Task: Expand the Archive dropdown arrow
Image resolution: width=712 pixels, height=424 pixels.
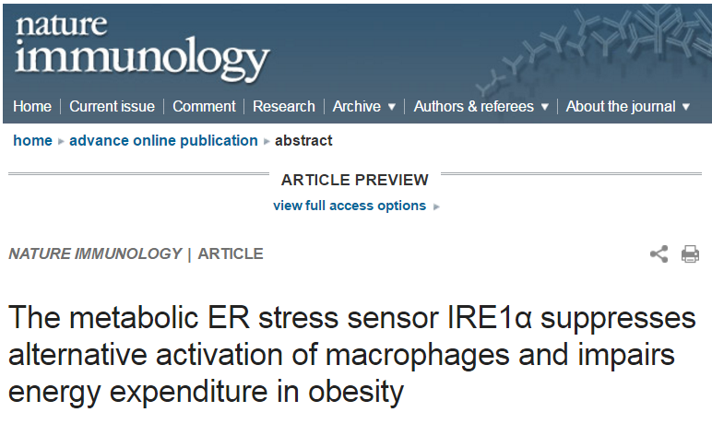Action: (x=391, y=107)
